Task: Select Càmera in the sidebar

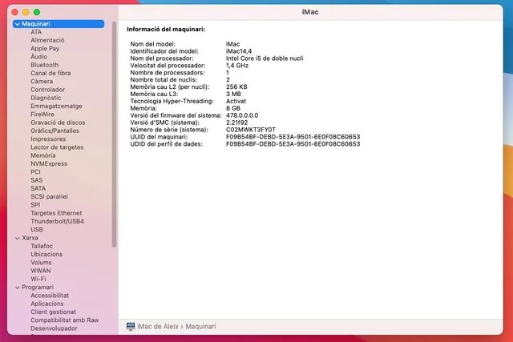Action: tap(42, 82)
